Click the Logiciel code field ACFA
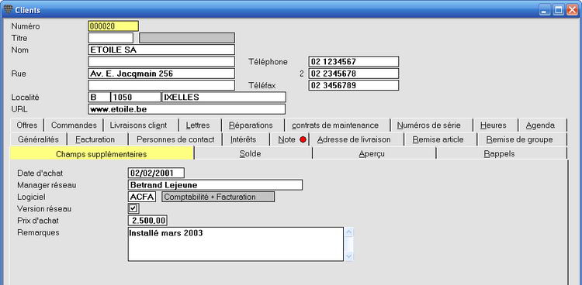The image size is (582, 285). [x=142, y=197]
